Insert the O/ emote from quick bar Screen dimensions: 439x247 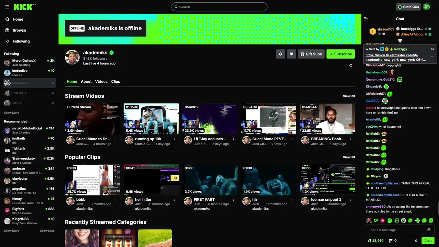(x=376, y=220)
